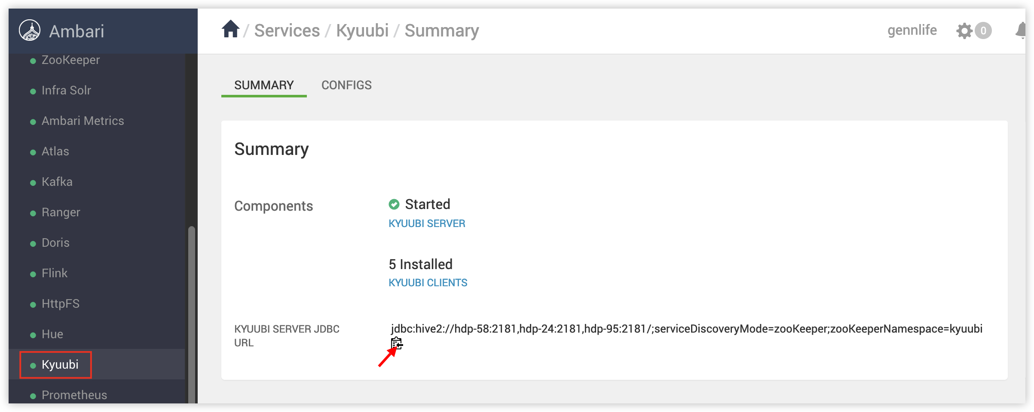Click the green Started status checkmark
Screen dimensions: 1034x412
(394, 204)
